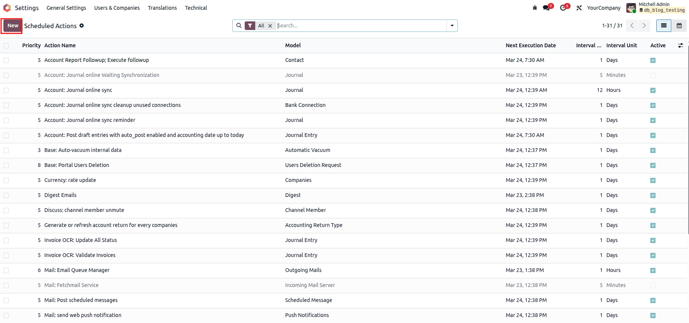The width and height of the screenshot is (689, 323).
Task: Click the filter funnel icon in search
Action: pyautogui.click(x=250, y=26)
